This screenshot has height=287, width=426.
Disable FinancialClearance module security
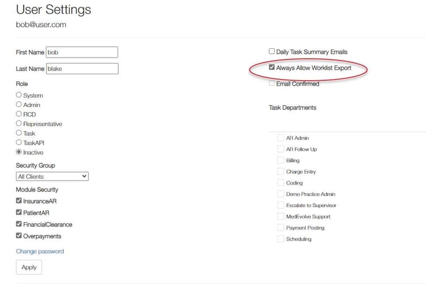(x=19, y=225)
